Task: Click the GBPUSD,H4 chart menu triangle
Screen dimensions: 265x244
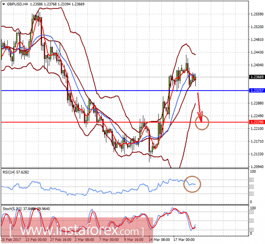Action: click(x=4, y=4)
